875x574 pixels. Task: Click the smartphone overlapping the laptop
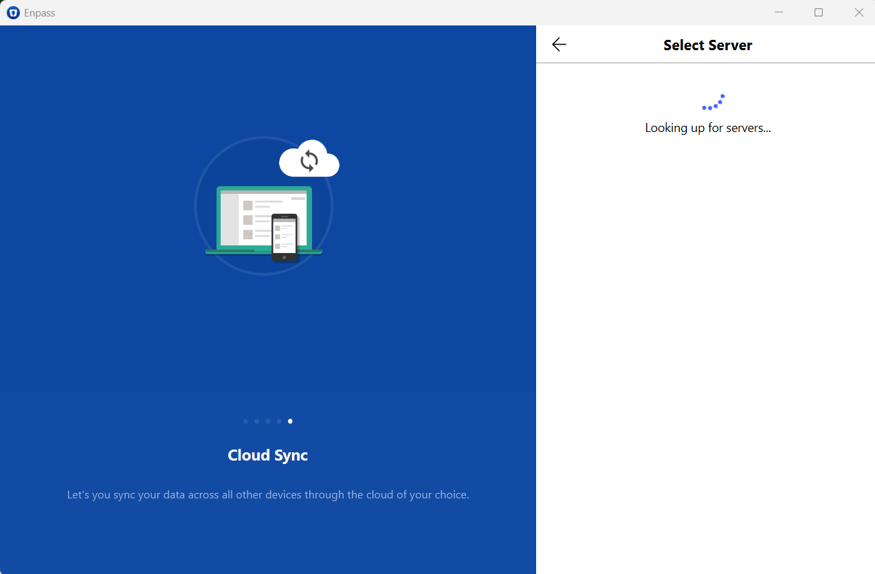[286, 237]
